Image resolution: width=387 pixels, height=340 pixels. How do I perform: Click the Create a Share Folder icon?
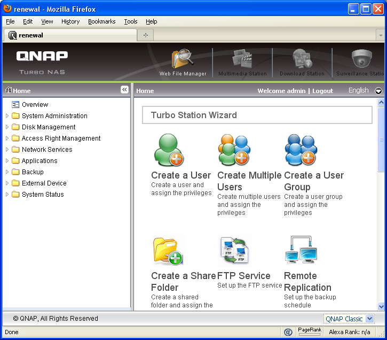[x=168, y=251]
